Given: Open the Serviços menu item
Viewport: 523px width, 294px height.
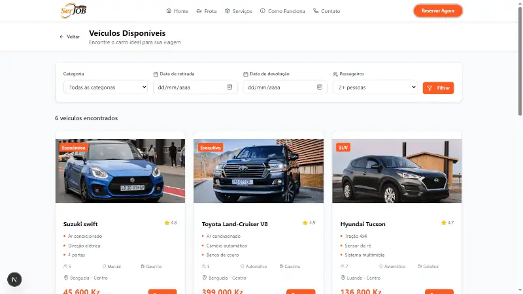Looking at the screenshot, I should click(x=238, y=11).
